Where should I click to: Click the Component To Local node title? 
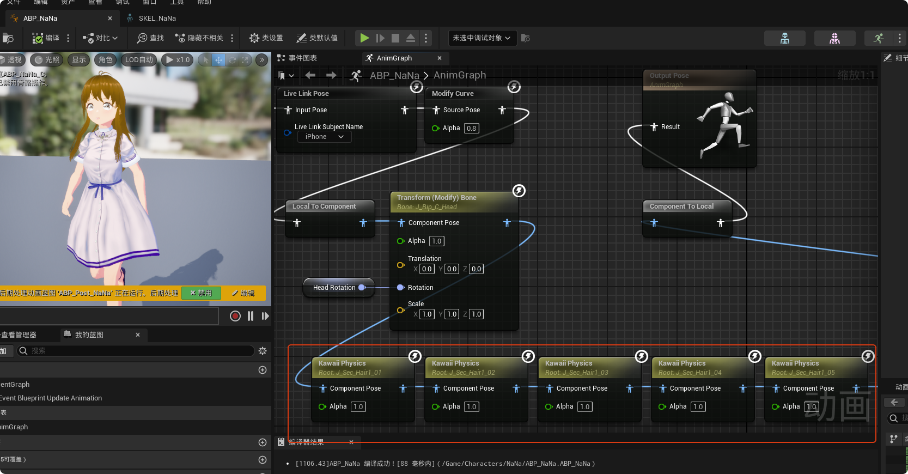pos(681,206)
